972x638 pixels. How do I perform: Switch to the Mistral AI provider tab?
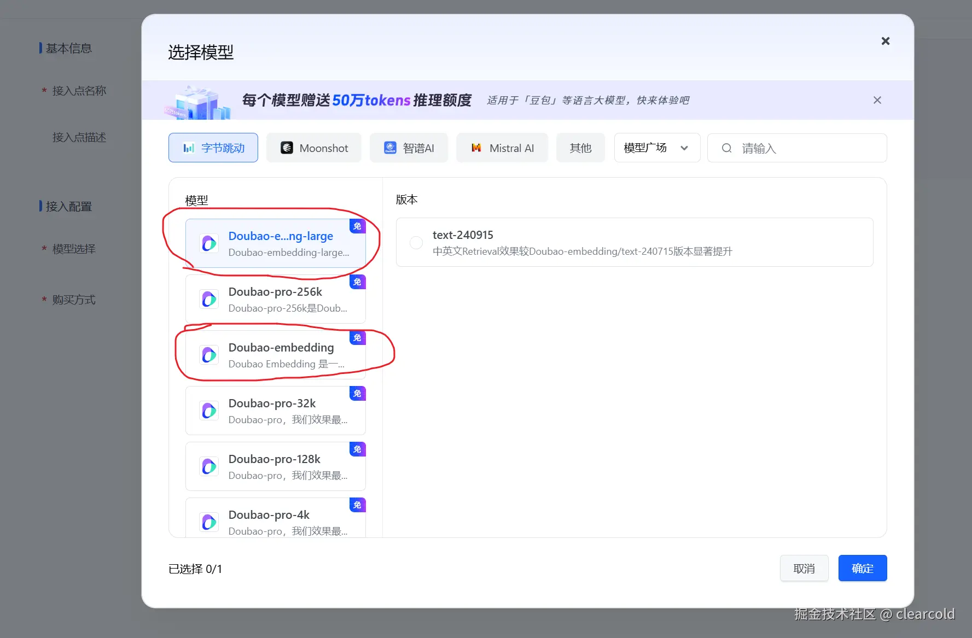[x=502, y=148]
